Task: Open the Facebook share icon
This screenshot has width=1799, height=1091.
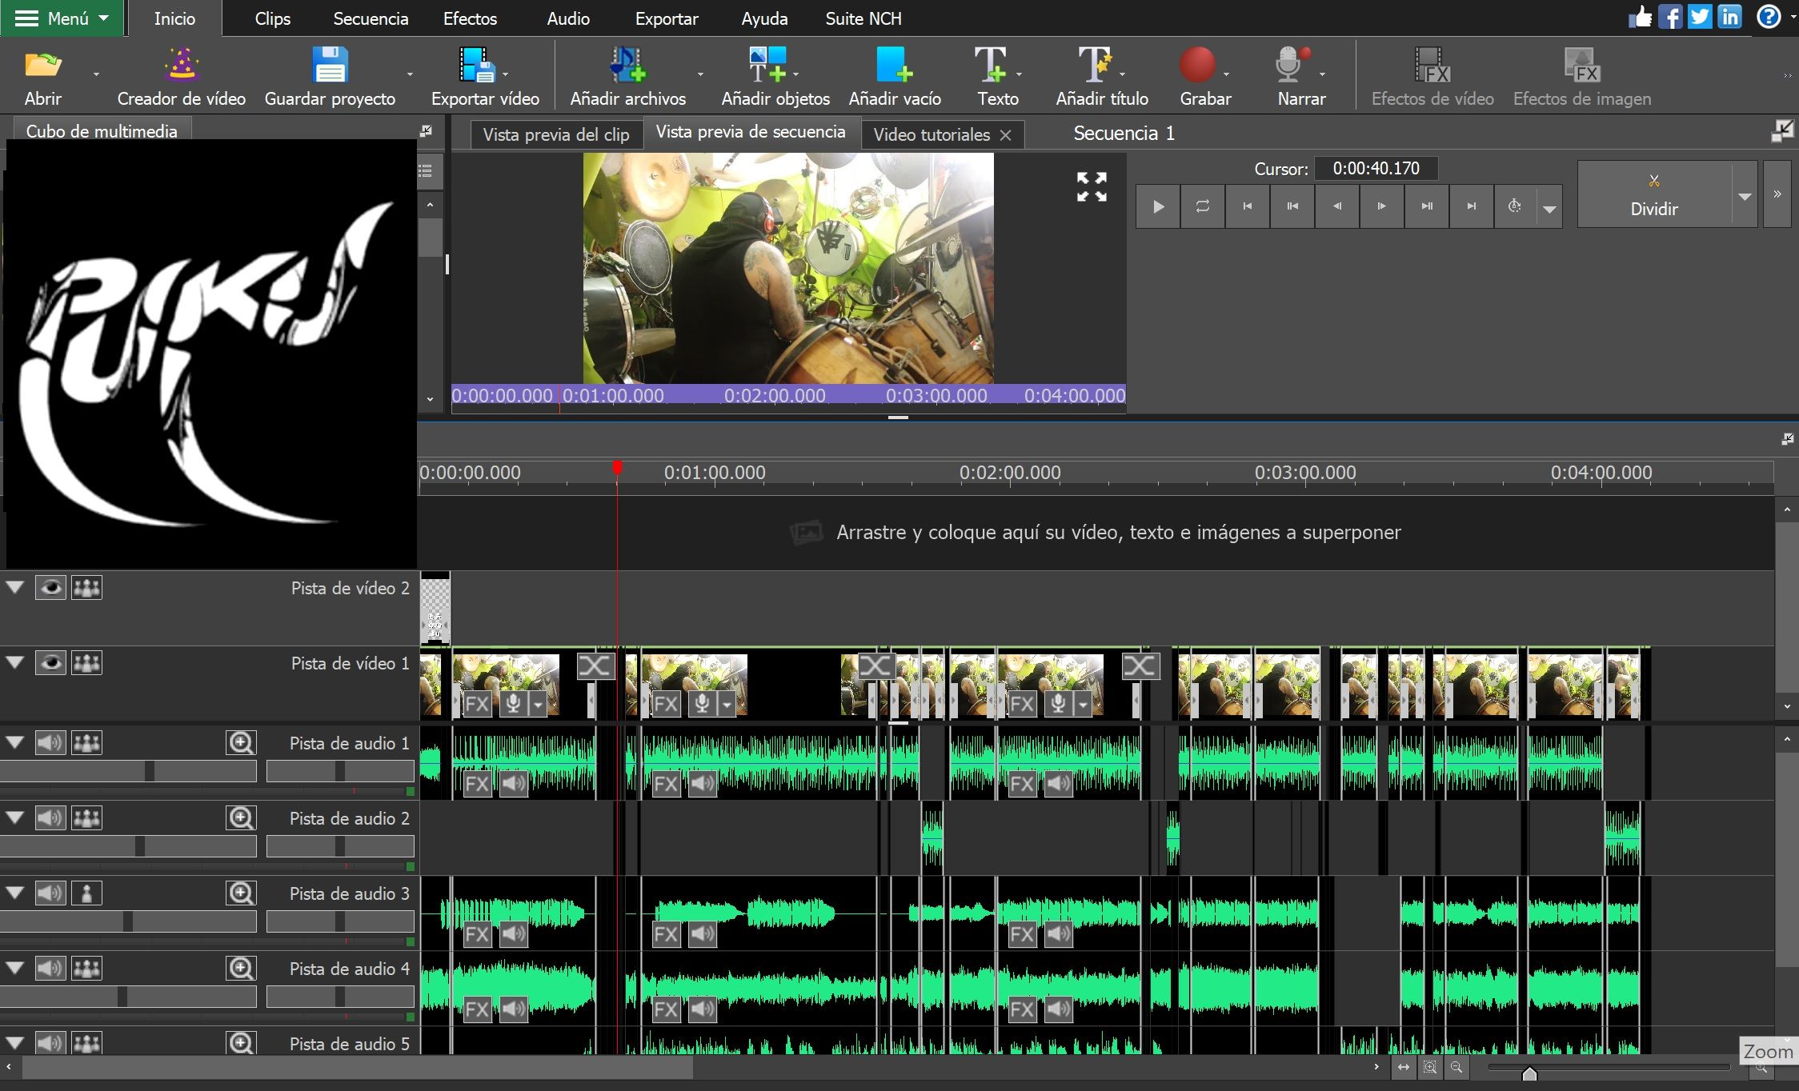Action: pyautogui.click(x=1670, y=17)
